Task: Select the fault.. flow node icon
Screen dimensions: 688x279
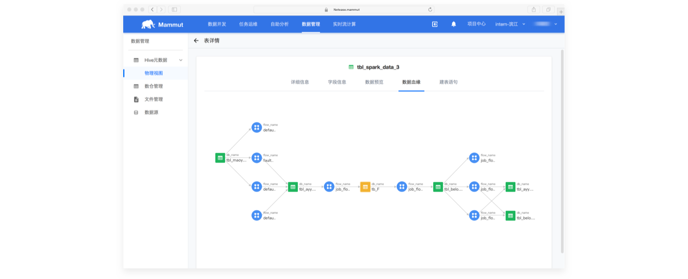Action: [x=257, y=158]
